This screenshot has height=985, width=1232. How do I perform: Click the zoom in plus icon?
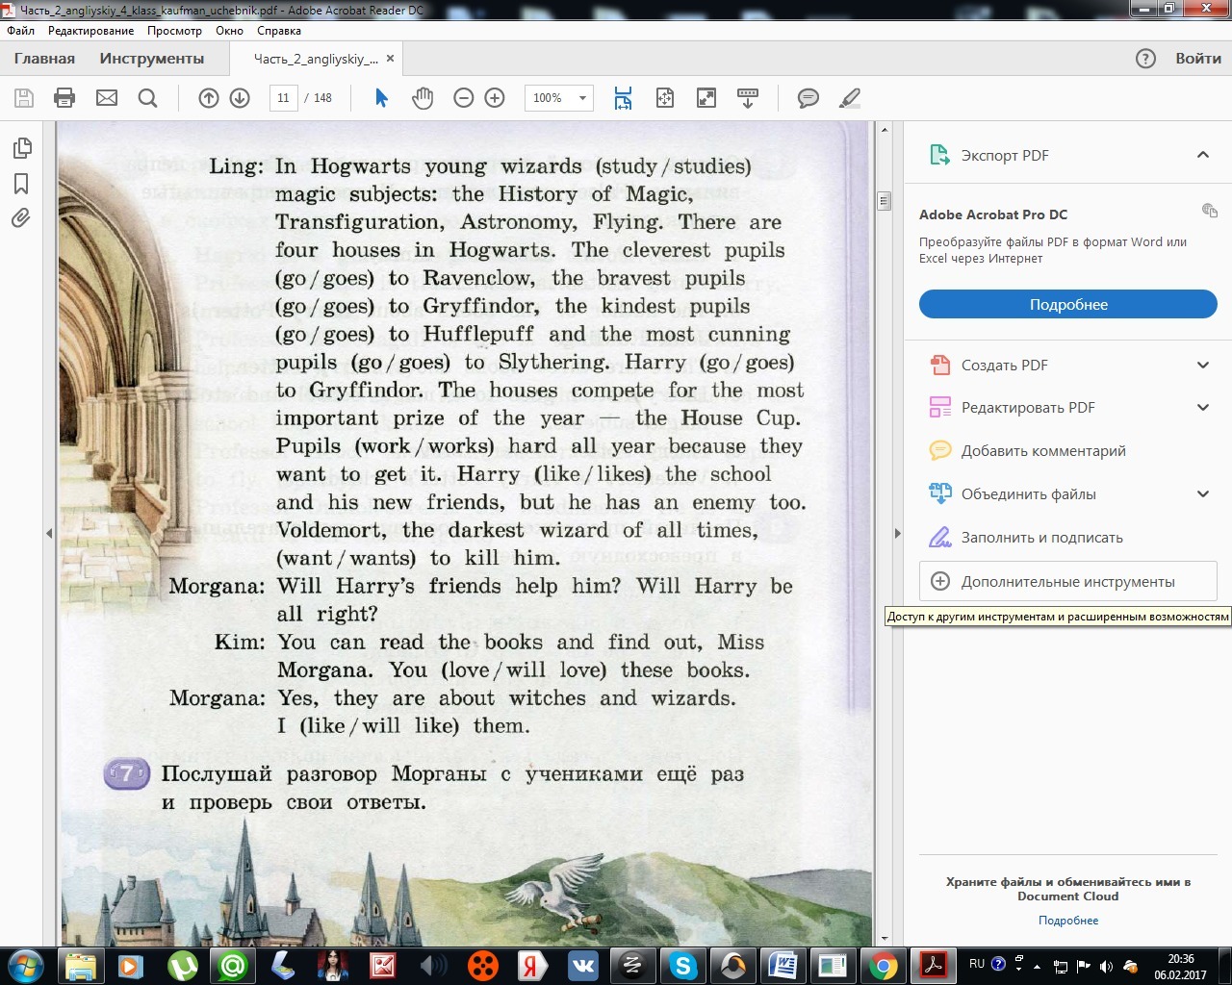(x=495, y=98)
